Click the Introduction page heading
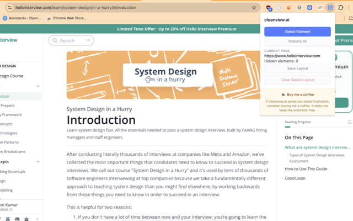Image resolution: width=353 pixels, height=221 pixels. tap(101, 120)
